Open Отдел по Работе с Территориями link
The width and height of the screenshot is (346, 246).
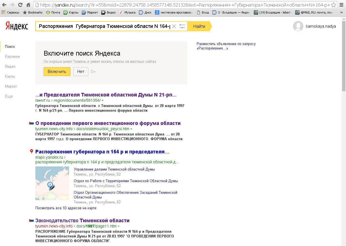pyautogui.click(x=126, y=181)
